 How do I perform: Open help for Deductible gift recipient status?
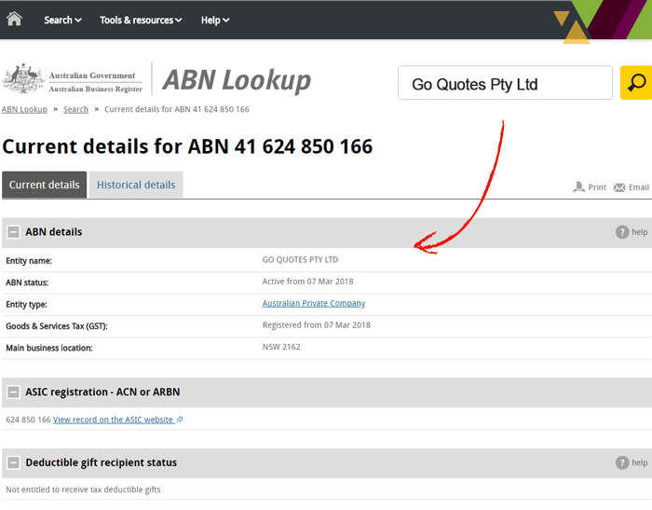(x=632, y=462)
